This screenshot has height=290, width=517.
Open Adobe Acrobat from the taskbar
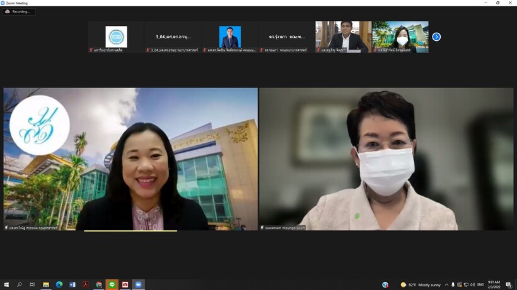click(x=86, y=285)
